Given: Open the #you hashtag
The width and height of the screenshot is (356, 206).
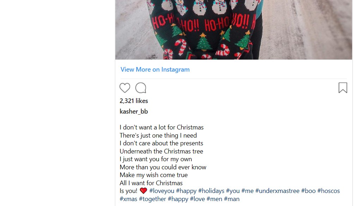Looking at the screenshot, I should pyautogui.click(x=233, y=191).
